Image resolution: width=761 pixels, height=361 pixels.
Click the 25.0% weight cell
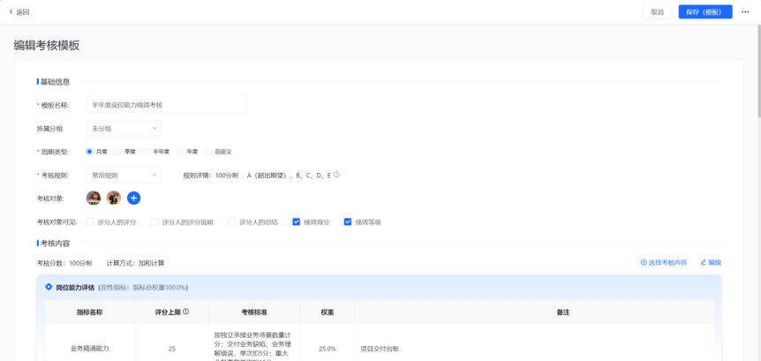pos(328,349)
